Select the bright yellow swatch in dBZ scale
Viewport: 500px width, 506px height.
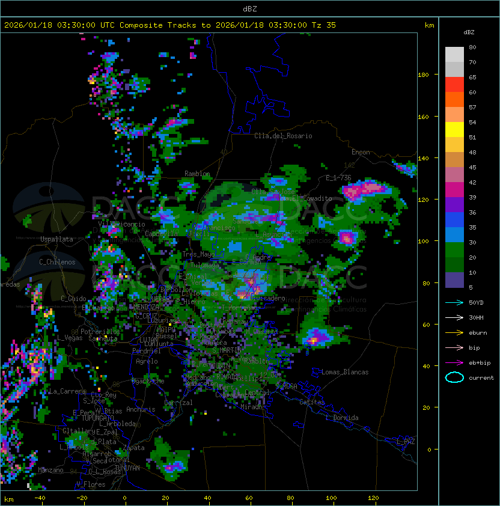tap(454, 130)
